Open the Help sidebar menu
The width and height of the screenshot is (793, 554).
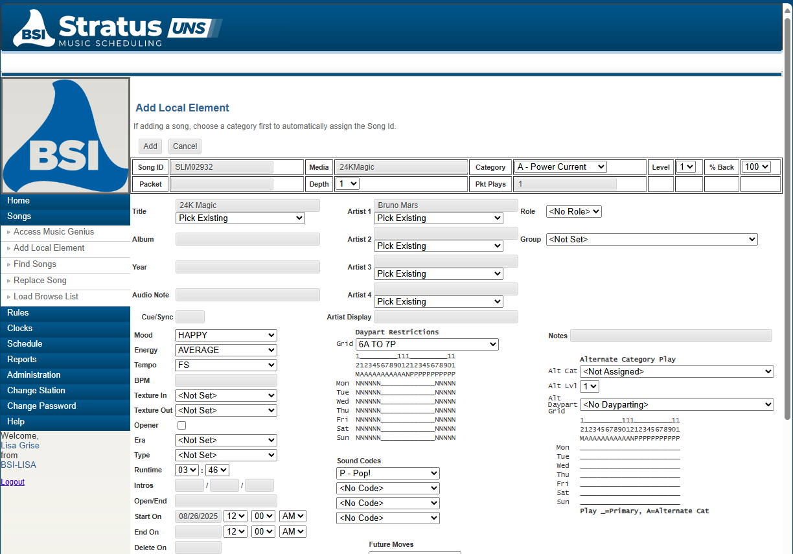coord(65,422)
